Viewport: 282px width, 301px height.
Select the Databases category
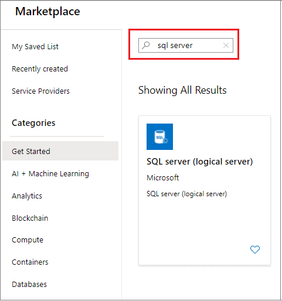tap(29, 284)
